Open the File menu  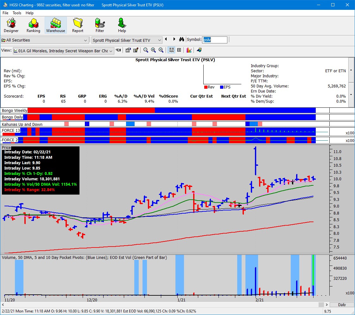pos(5,13)
